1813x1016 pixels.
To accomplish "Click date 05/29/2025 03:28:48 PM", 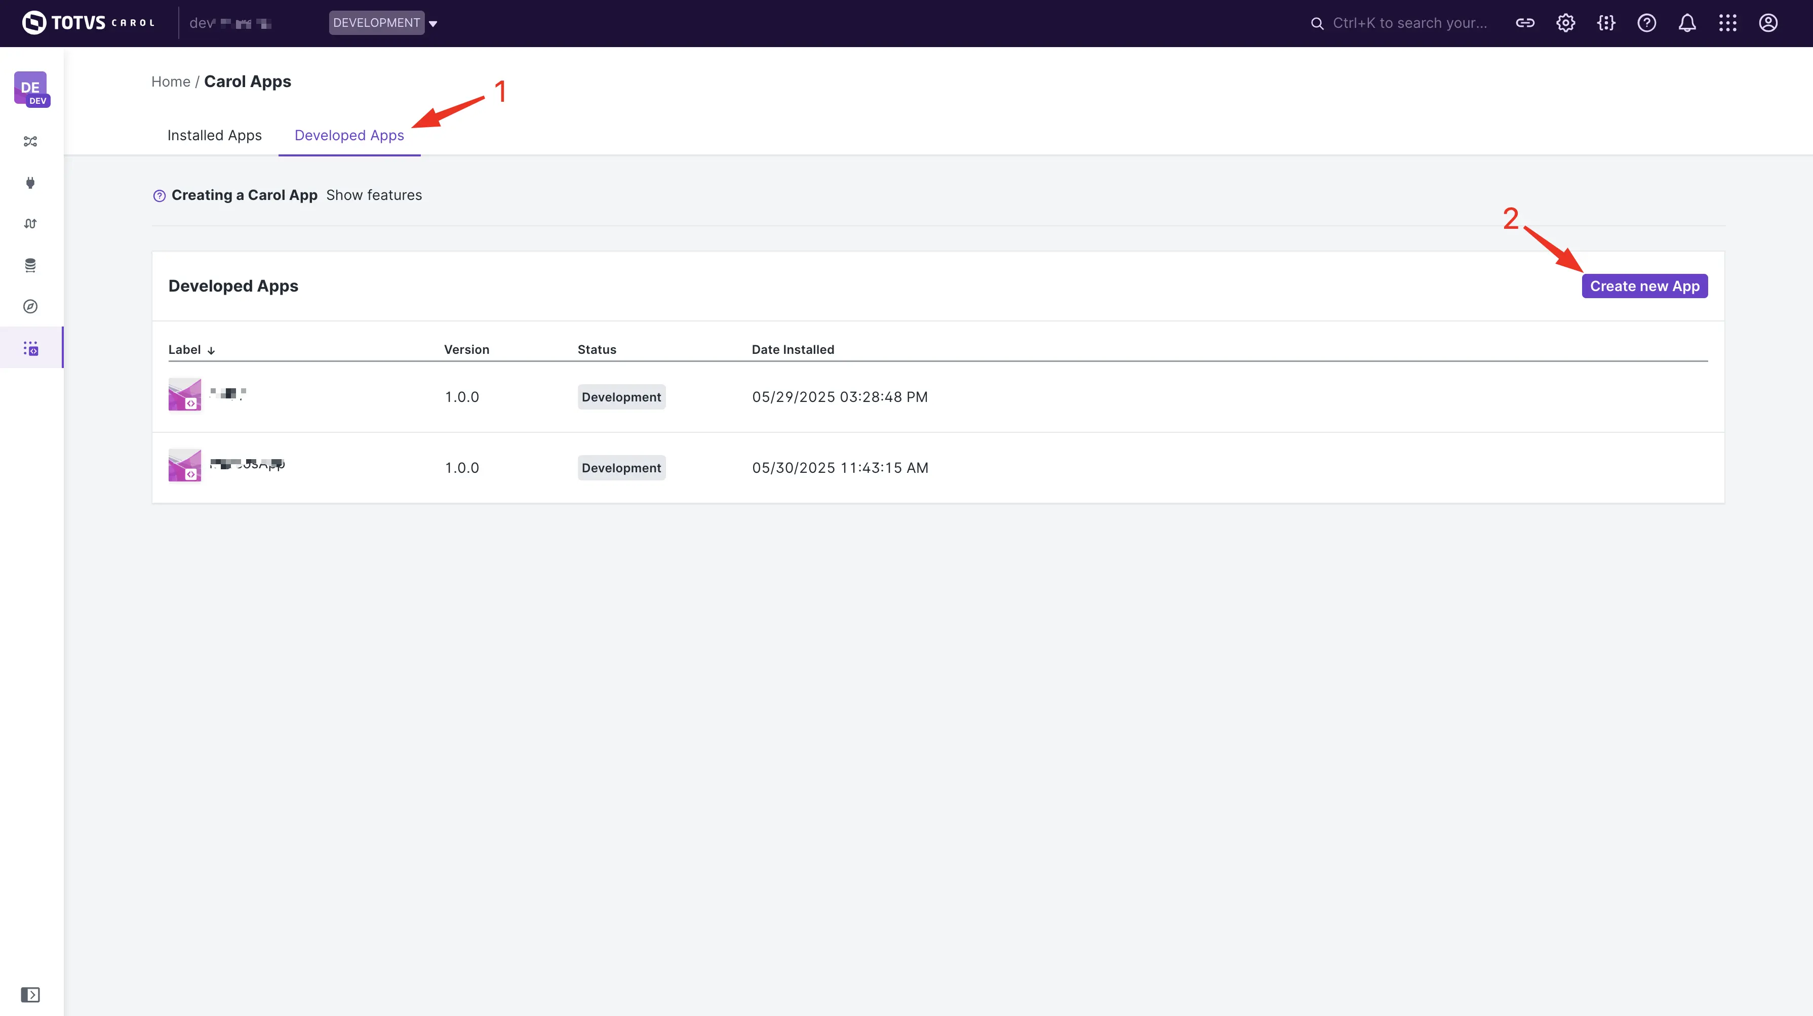I will [840, 397].
